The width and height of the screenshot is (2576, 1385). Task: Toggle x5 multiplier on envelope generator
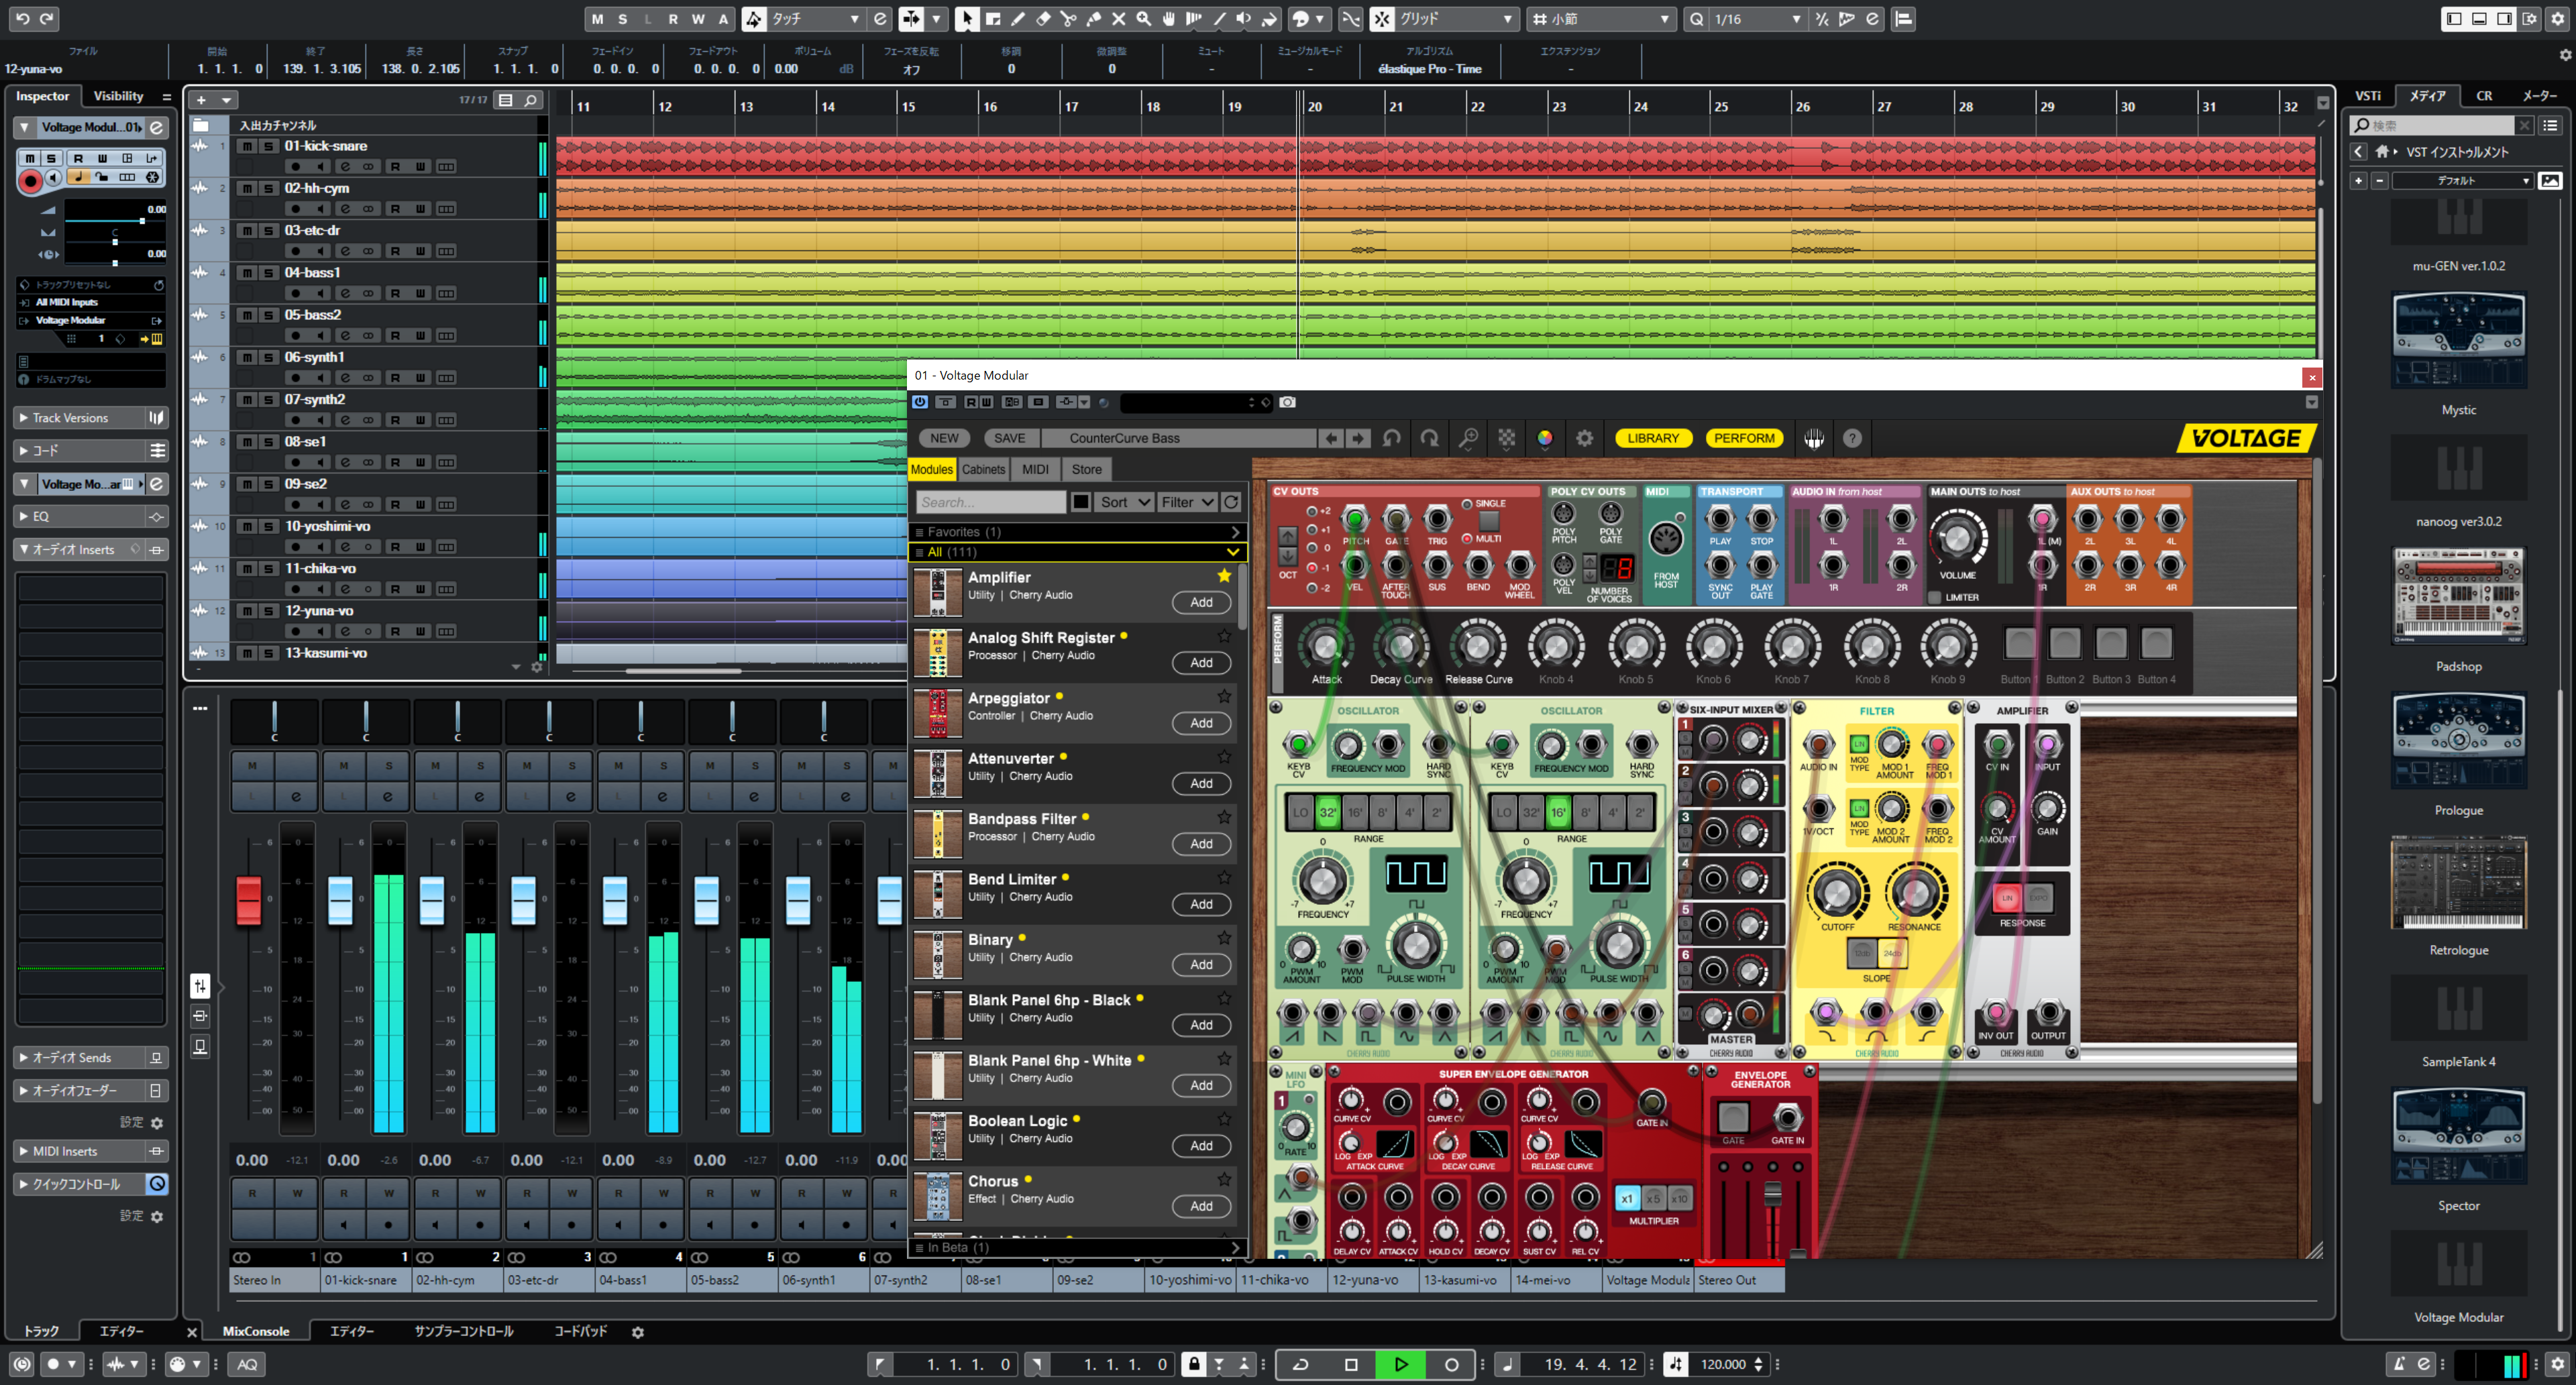pos(1654,1198)
